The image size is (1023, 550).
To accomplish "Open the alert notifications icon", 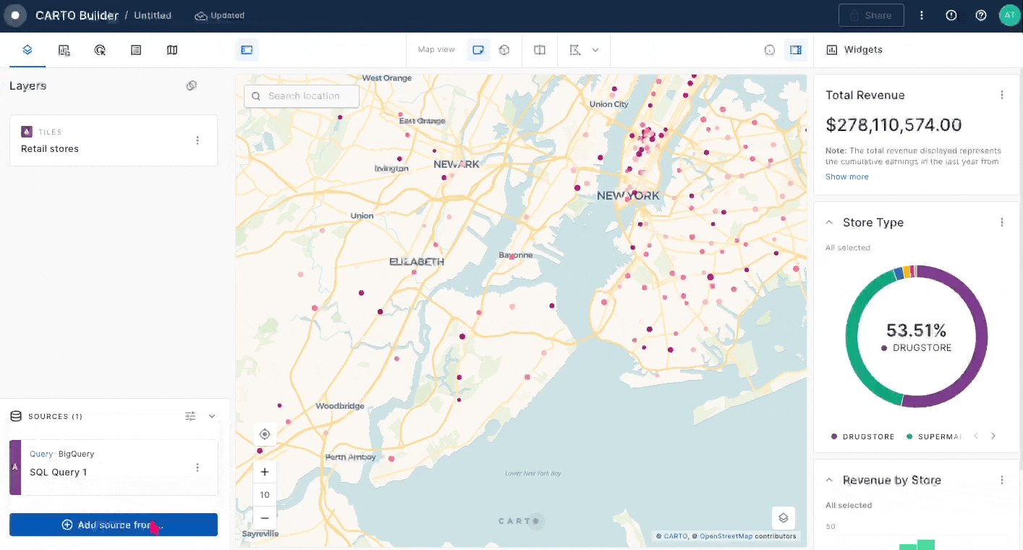I will (x=951, y=15).
